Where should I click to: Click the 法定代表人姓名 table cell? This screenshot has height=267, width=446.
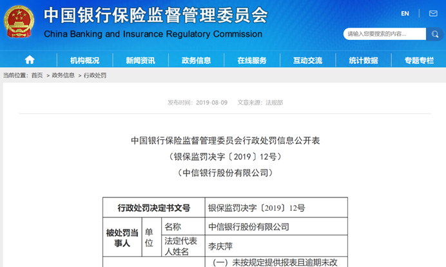(x=183, y=246)
